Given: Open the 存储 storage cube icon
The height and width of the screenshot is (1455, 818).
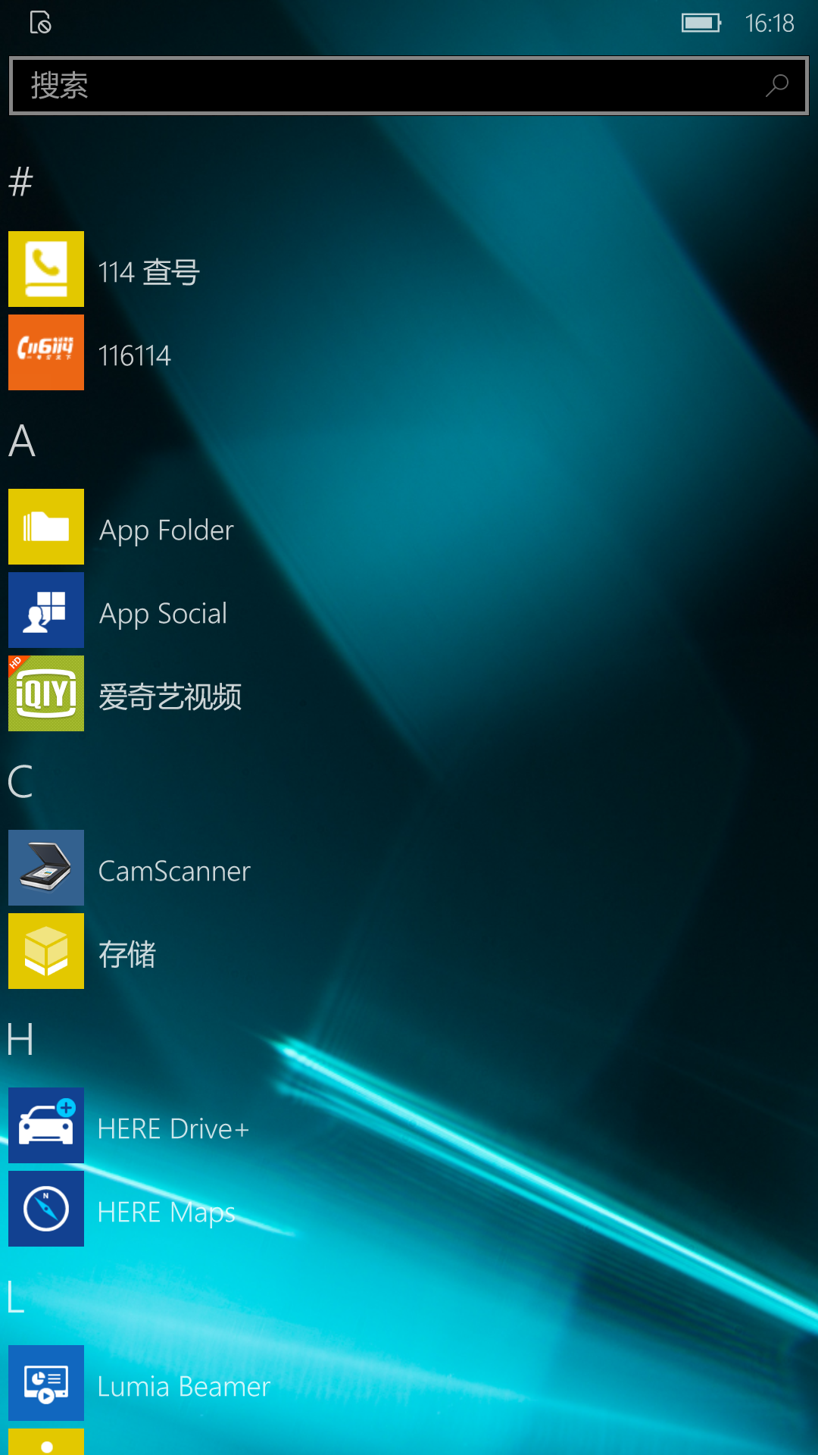Looking at the screenshot, I should click(x=46, y=951).
